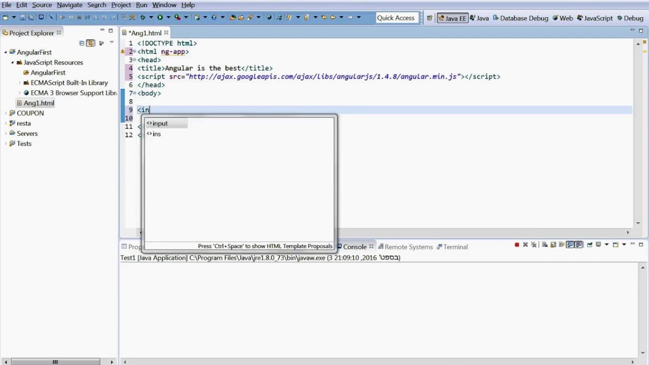Switch to the Remote Systems tab
This screenshot has height=365, width=649.
coord(405,247)
